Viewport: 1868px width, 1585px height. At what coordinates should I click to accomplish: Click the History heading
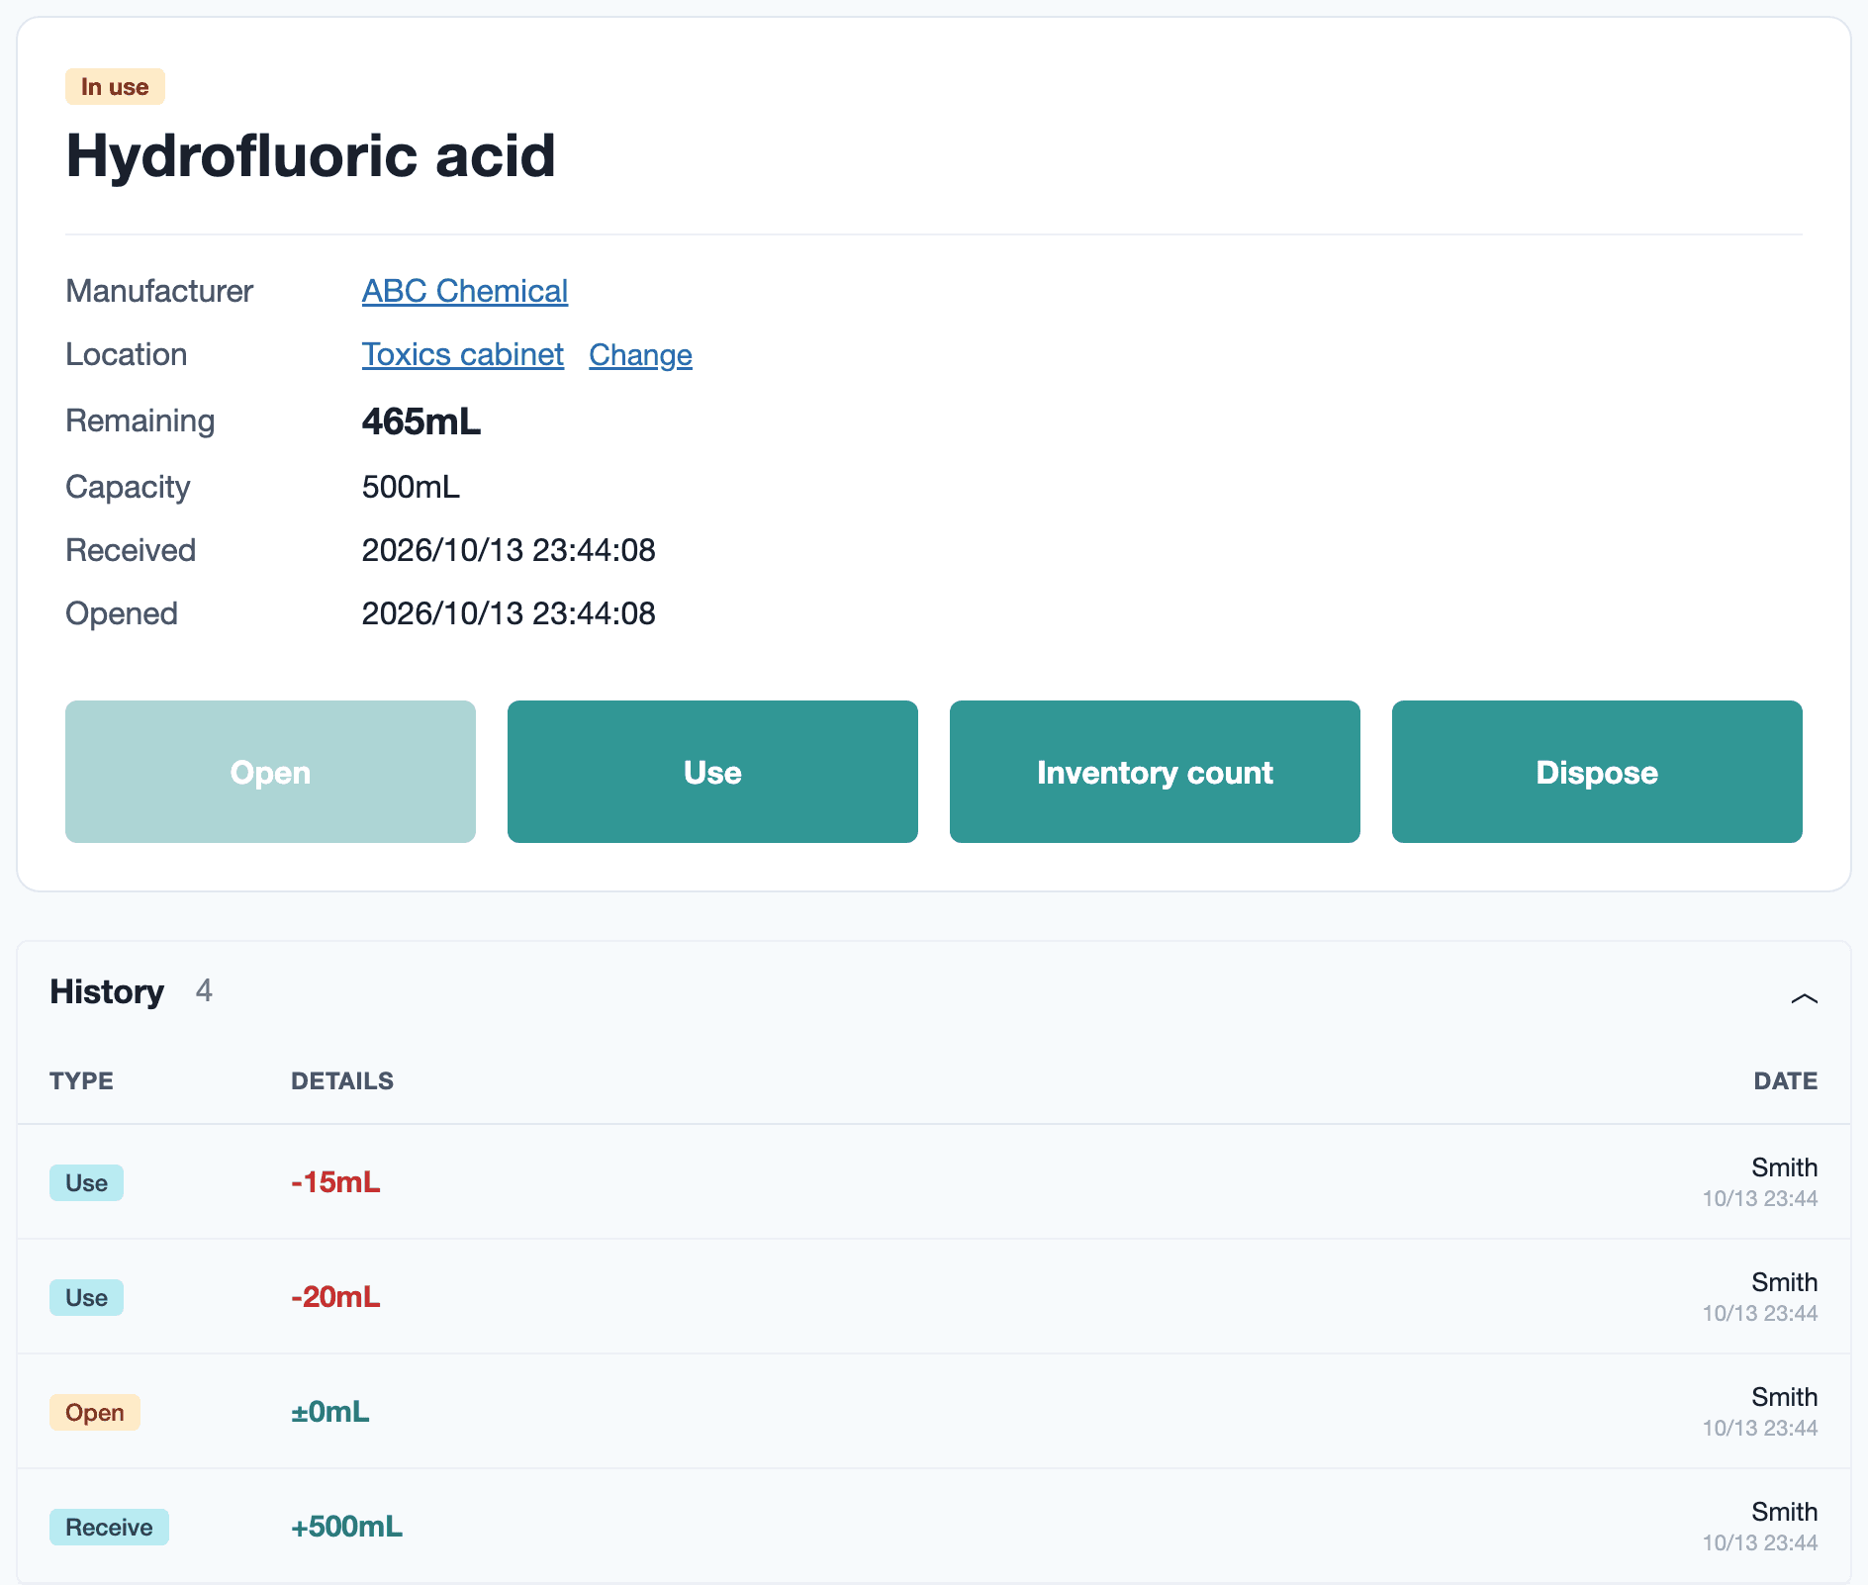pos(107,991)
